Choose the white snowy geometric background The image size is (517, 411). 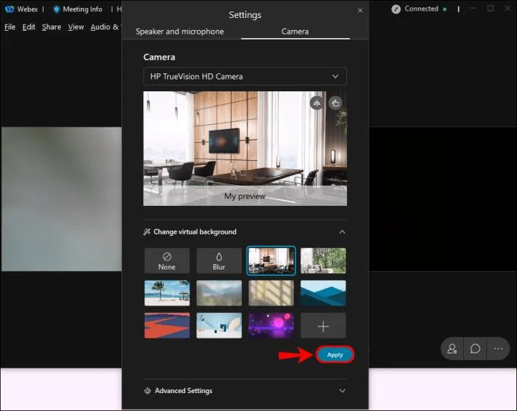click(x=219, y=326)
